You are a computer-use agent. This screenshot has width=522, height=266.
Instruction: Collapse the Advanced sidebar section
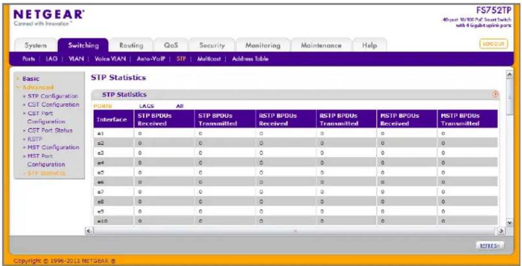tap(37, 87)
